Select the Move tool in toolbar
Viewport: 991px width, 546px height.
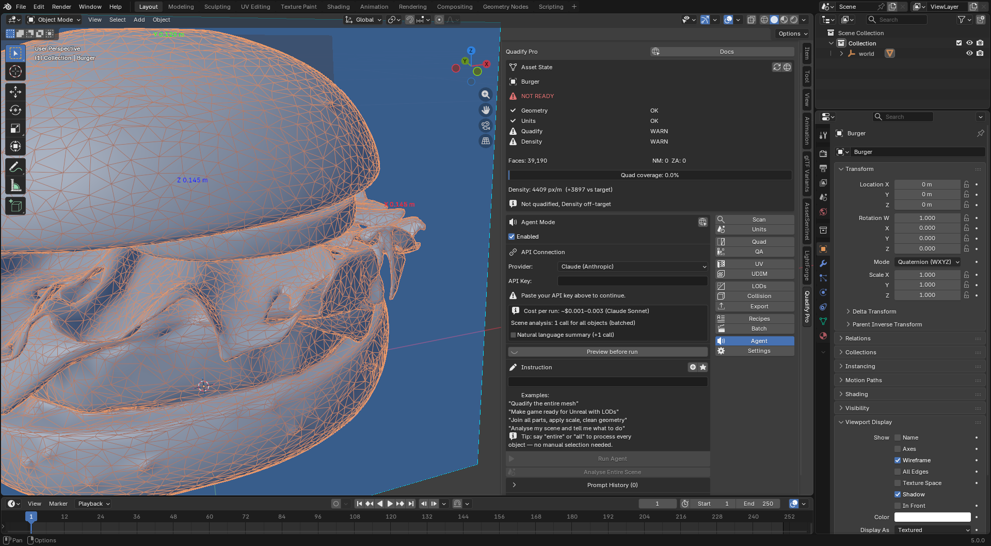pyautogui.click(x=15, y=92)
